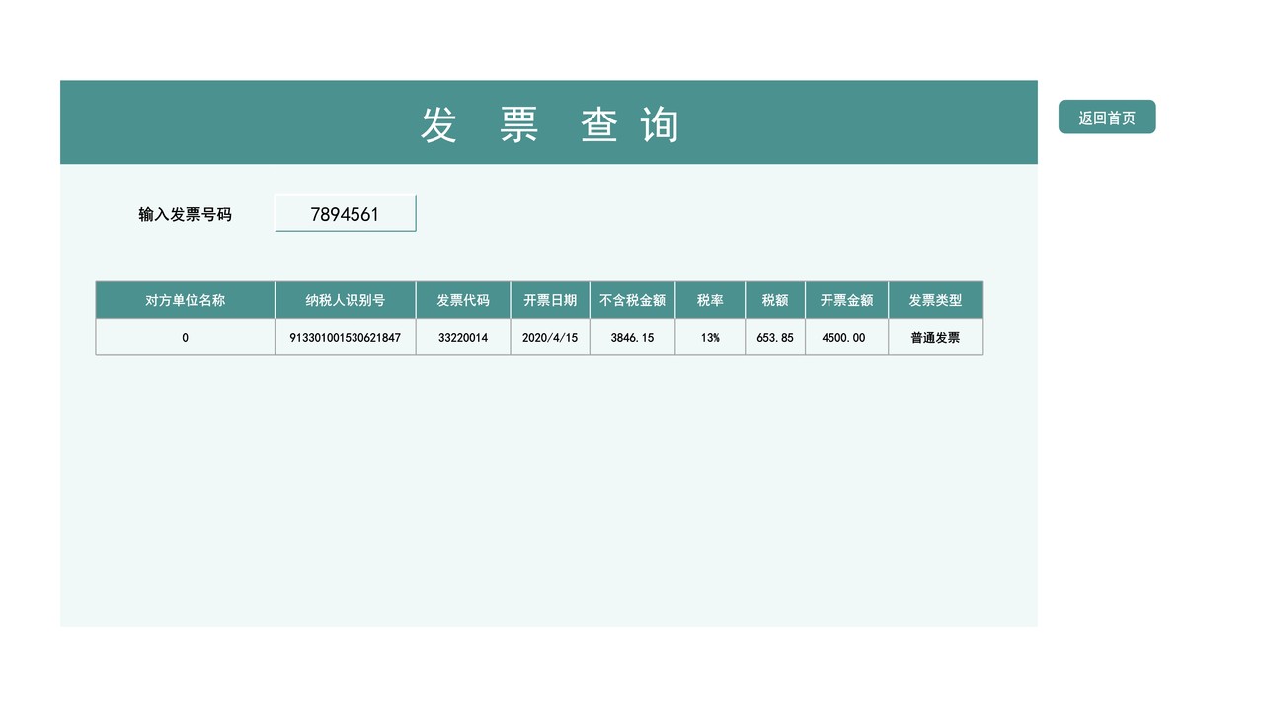Select the tax rate cell 13%
The height and width of the screenshot is (707, 1264).
click(709, 337)
